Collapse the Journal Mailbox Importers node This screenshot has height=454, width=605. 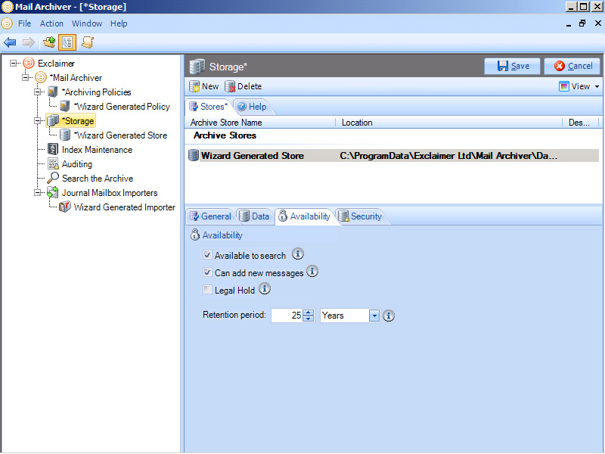coord(37,193)
